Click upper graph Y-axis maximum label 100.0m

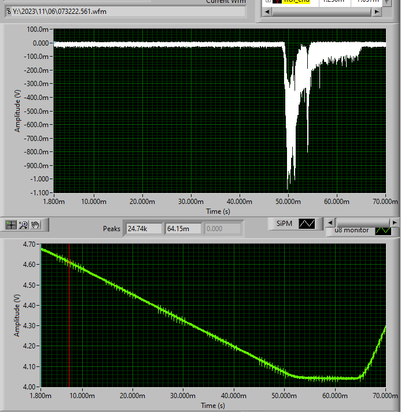[x=38, y=29]
